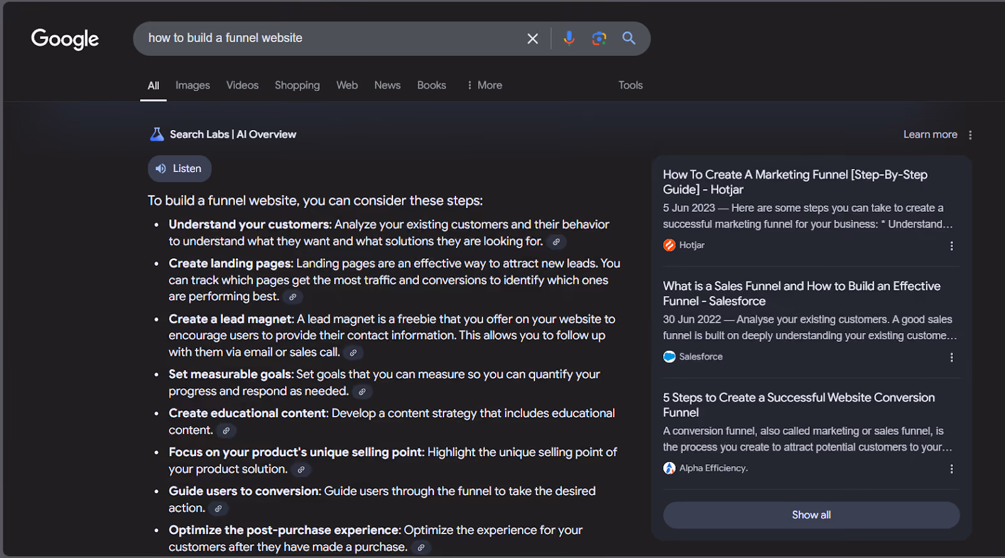This screenshot has height=558, width=1005.
Task: Open source link after 'email or sales call.'
Action: click(353, 353)
